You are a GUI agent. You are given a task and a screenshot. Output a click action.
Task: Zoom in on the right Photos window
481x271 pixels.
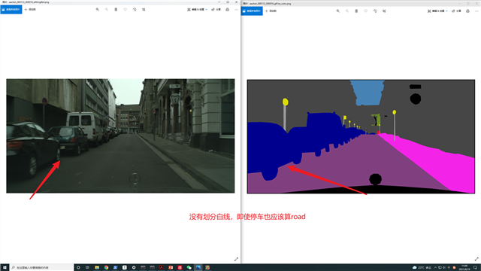tap(337, 11)
